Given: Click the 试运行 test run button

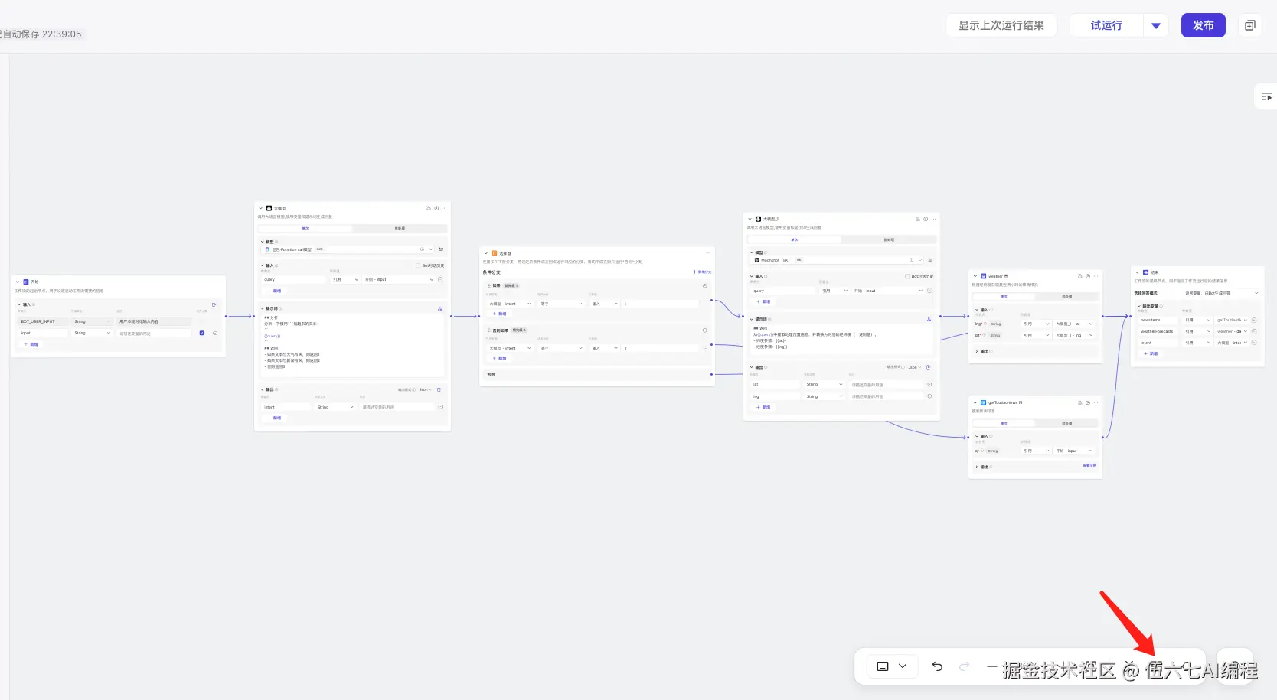Looking at the screenshot, I should click(1106, 25).
